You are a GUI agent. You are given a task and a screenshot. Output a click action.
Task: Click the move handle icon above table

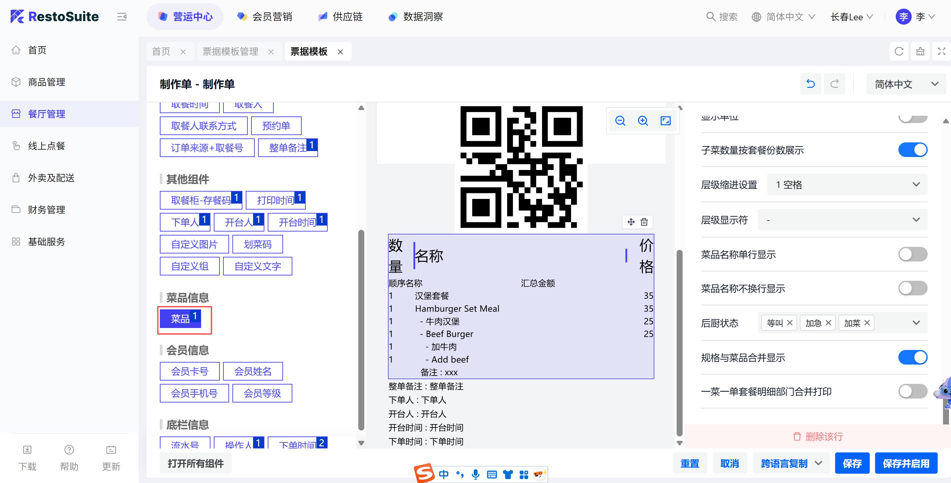pyautogui.click(x=631, y=222)
